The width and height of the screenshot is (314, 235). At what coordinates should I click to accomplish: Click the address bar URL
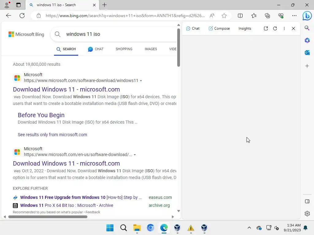125,16
